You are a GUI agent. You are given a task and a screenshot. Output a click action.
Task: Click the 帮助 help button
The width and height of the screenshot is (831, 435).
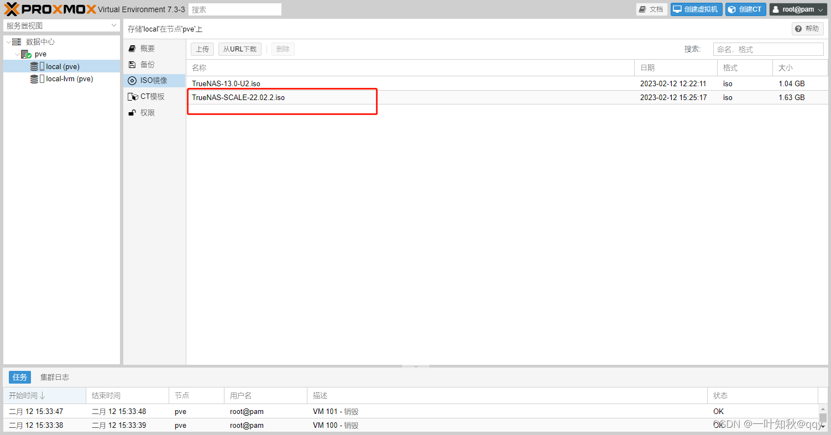coord(808,29)
